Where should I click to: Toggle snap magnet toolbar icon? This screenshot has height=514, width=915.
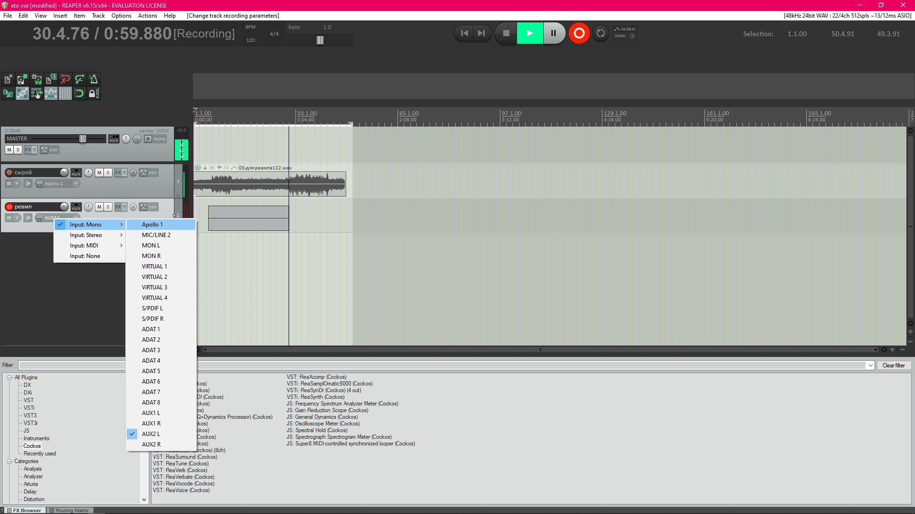click(x=79, y=93)
